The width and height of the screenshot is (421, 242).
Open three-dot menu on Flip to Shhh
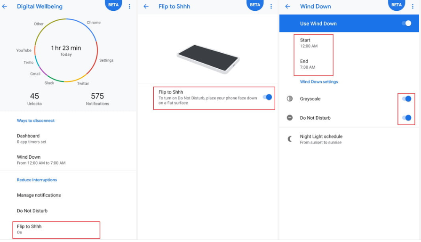(x=271, y=7)
